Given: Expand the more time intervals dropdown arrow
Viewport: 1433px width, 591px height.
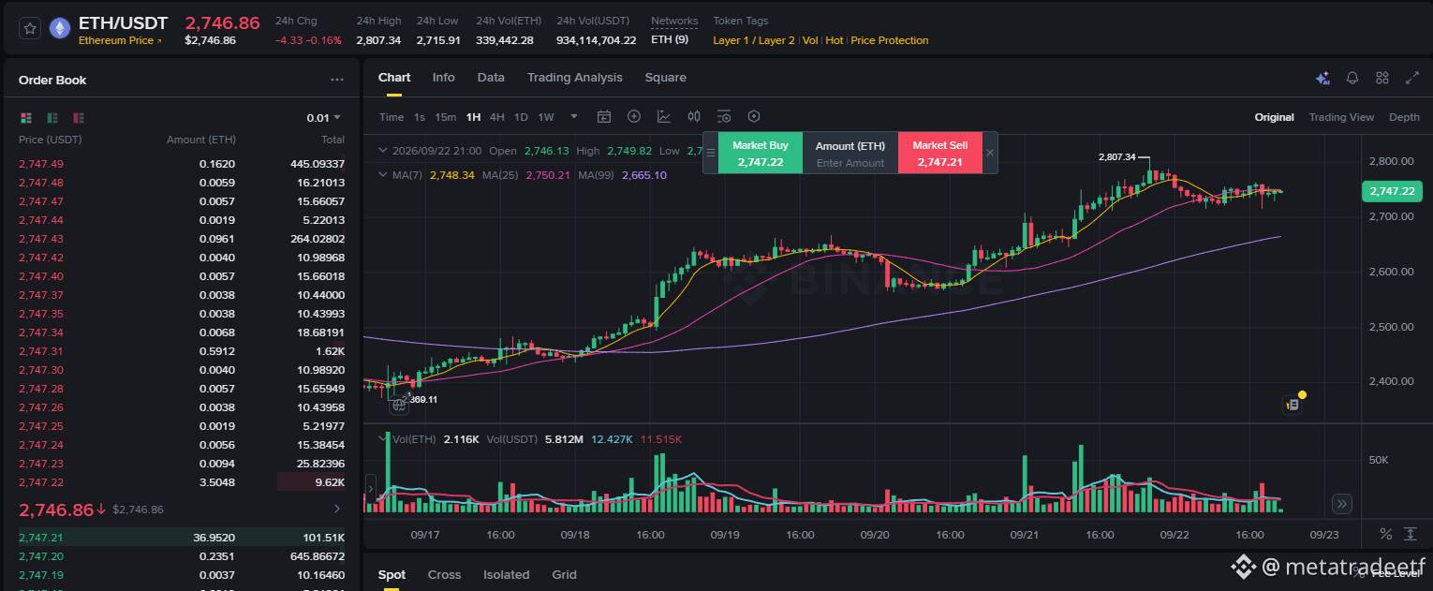Looking at the screenshot, I should pyautogui.click(x=574, y=117).
